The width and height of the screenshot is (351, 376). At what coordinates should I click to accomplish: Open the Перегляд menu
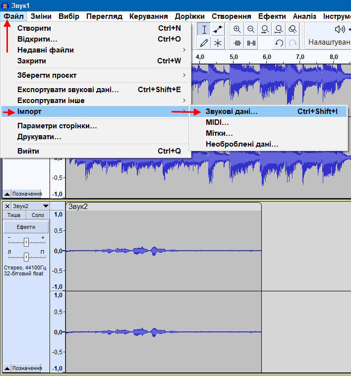tap(105, 16)
